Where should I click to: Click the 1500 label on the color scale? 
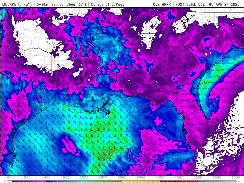click(x=65, y=178)
